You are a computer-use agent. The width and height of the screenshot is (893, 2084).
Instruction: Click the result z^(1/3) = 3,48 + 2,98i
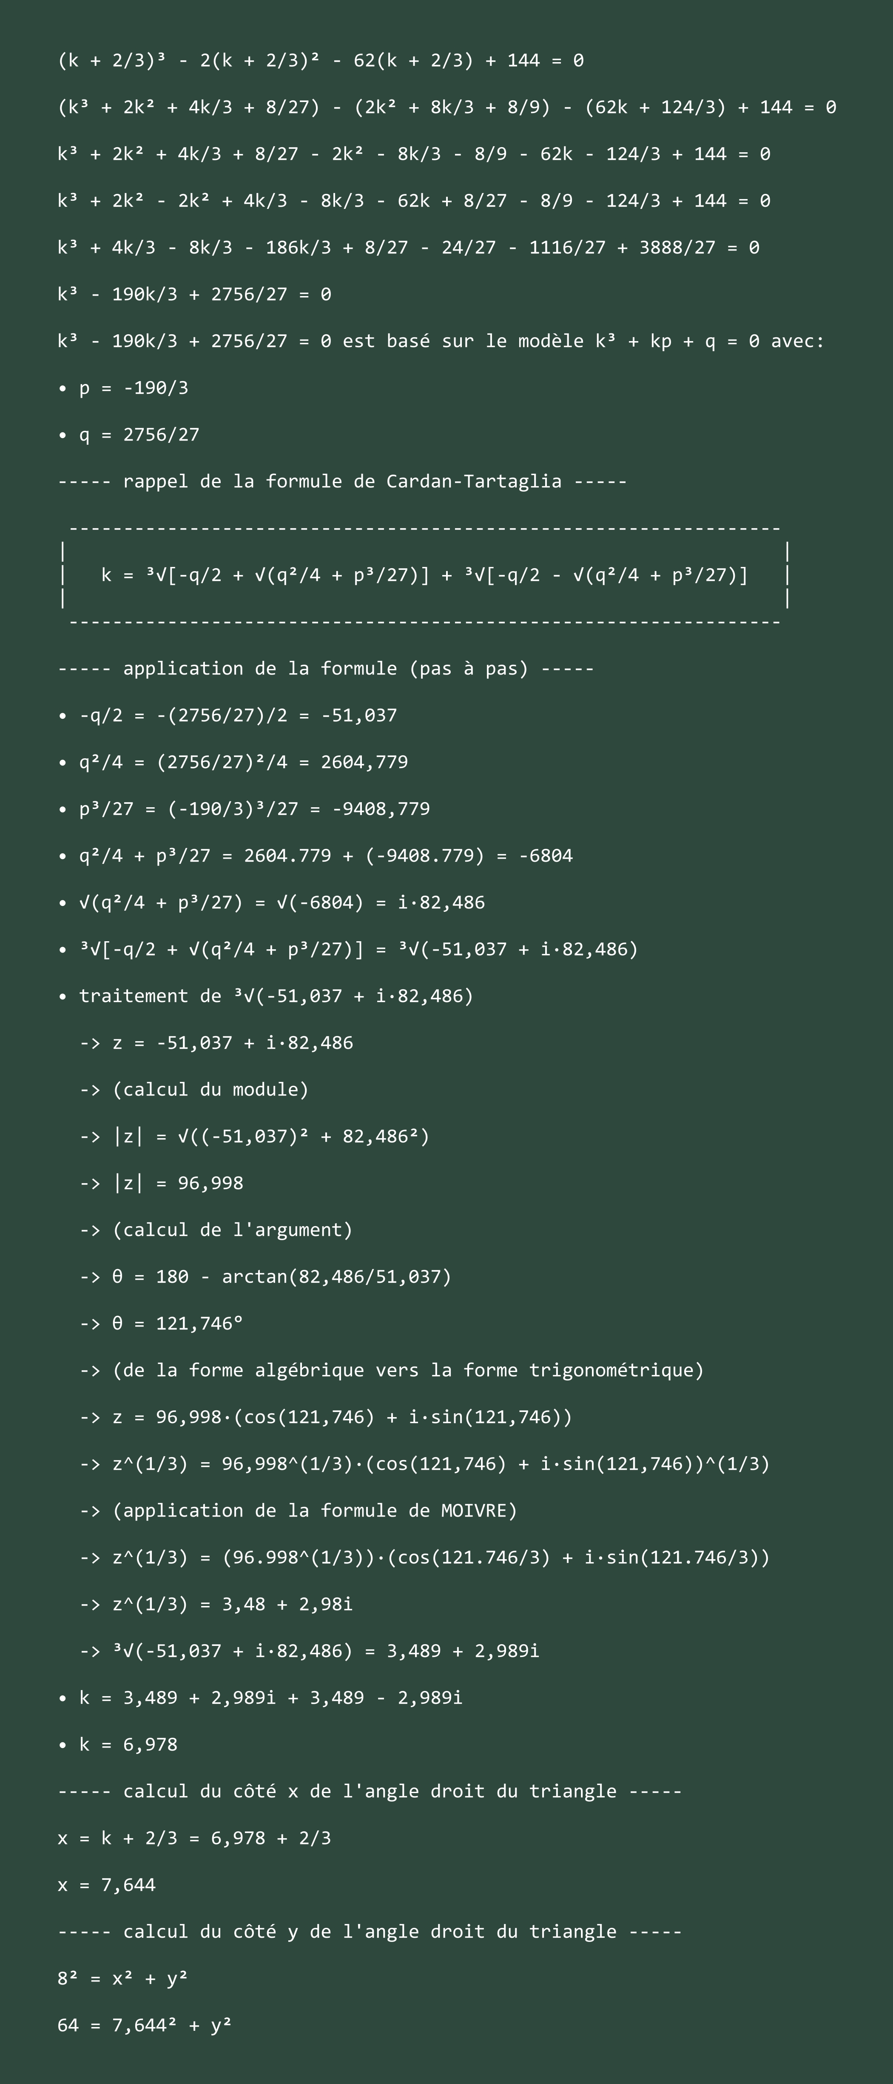click(216, 1604)
